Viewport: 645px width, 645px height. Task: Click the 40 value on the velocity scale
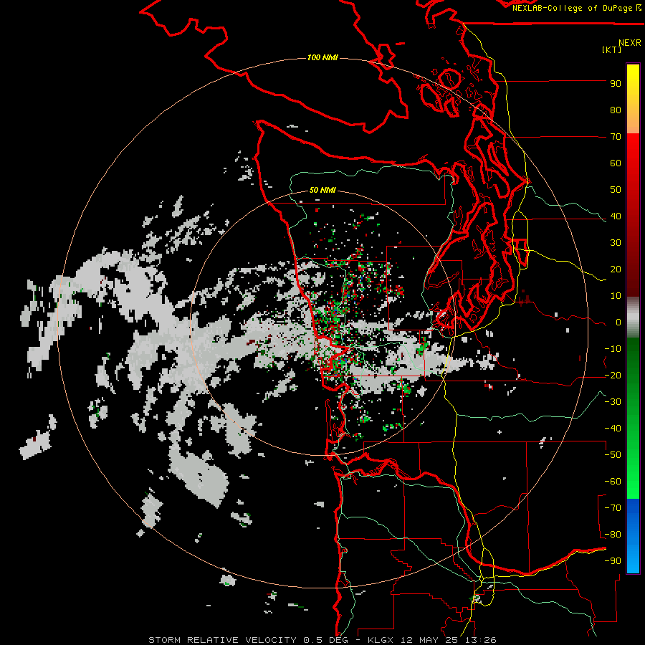click(x=616, y=216)
